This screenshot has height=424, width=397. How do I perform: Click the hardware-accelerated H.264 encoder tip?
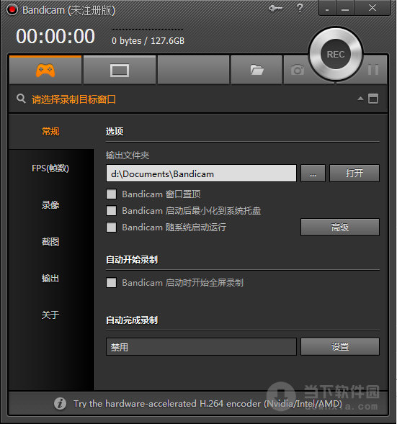[x=208, y=404]
